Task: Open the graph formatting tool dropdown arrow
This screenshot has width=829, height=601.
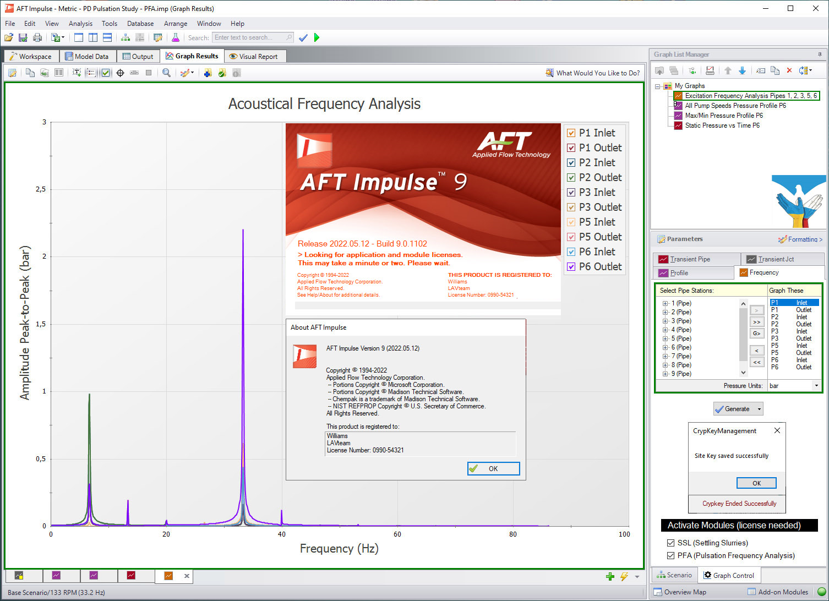Action: [192, 73]
